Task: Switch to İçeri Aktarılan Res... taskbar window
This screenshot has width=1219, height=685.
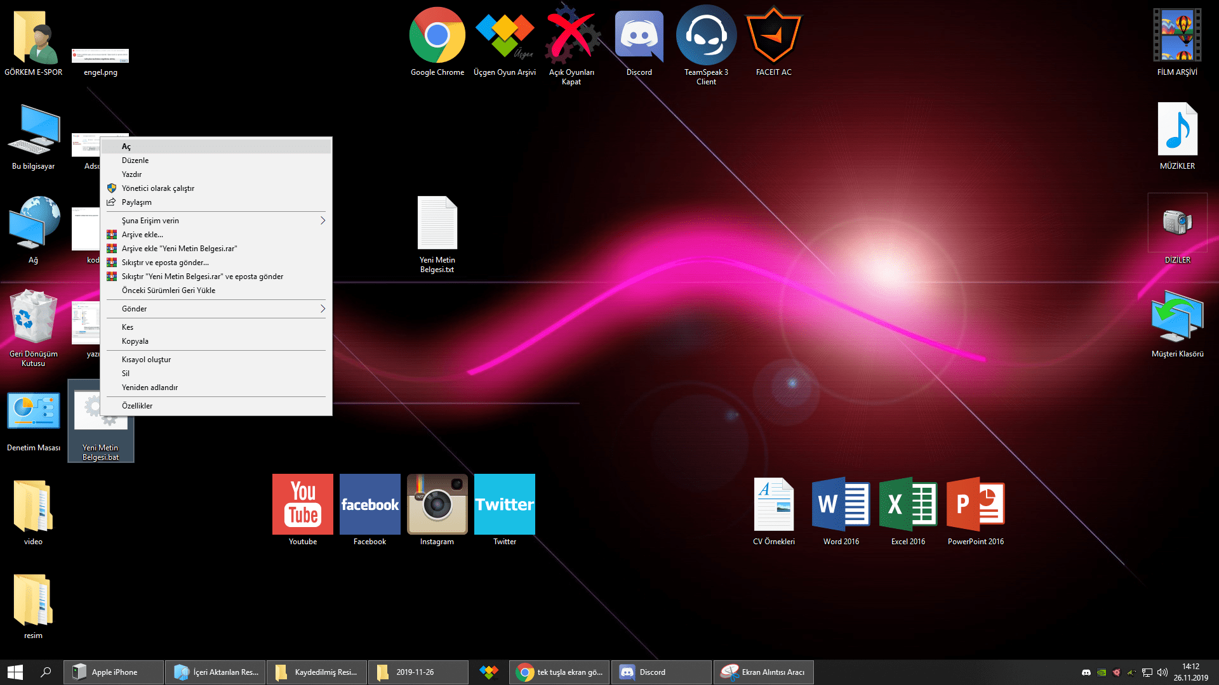Action: point(215,672)
